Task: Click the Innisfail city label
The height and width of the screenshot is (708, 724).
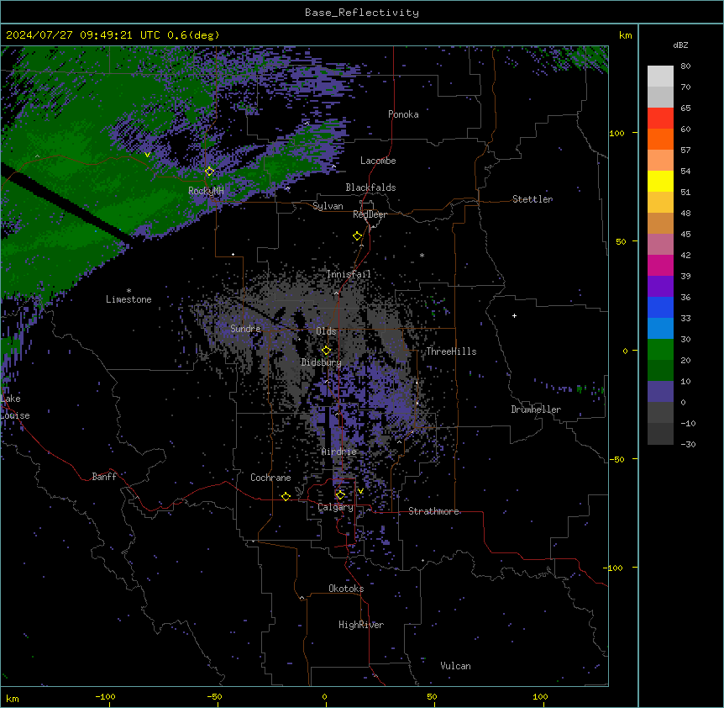Action: [349, 274]
